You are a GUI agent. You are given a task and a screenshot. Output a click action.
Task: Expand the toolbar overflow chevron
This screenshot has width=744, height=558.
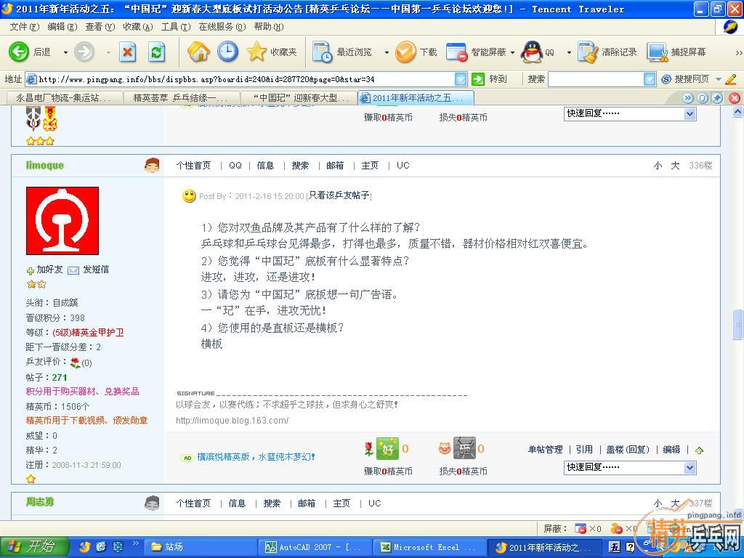click(x=738, y=52)
